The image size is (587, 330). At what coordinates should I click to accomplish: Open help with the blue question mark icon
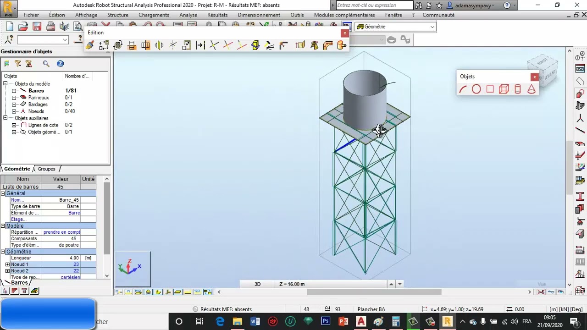tap(60, 64)
